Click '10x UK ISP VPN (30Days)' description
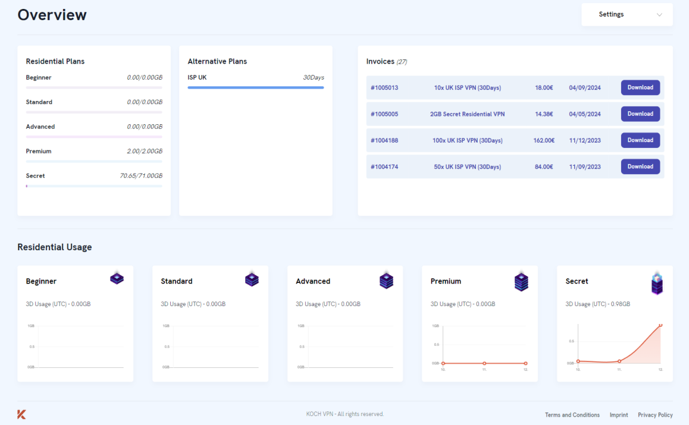689x425 pixels. click(468, 88)
